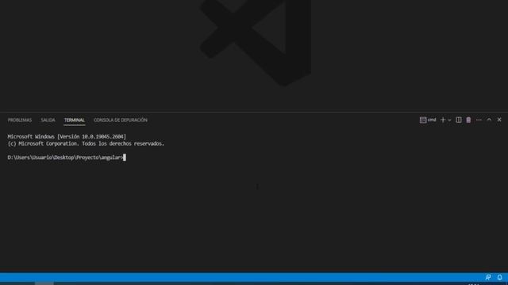508x285 pixels.
Task: Open the feedback icon in status bar
Action: [x=488, y=277]
